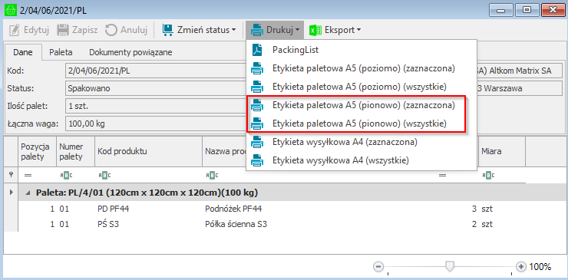
Task: Switch to the Paleta tab
Action: (x=61, y=52)
